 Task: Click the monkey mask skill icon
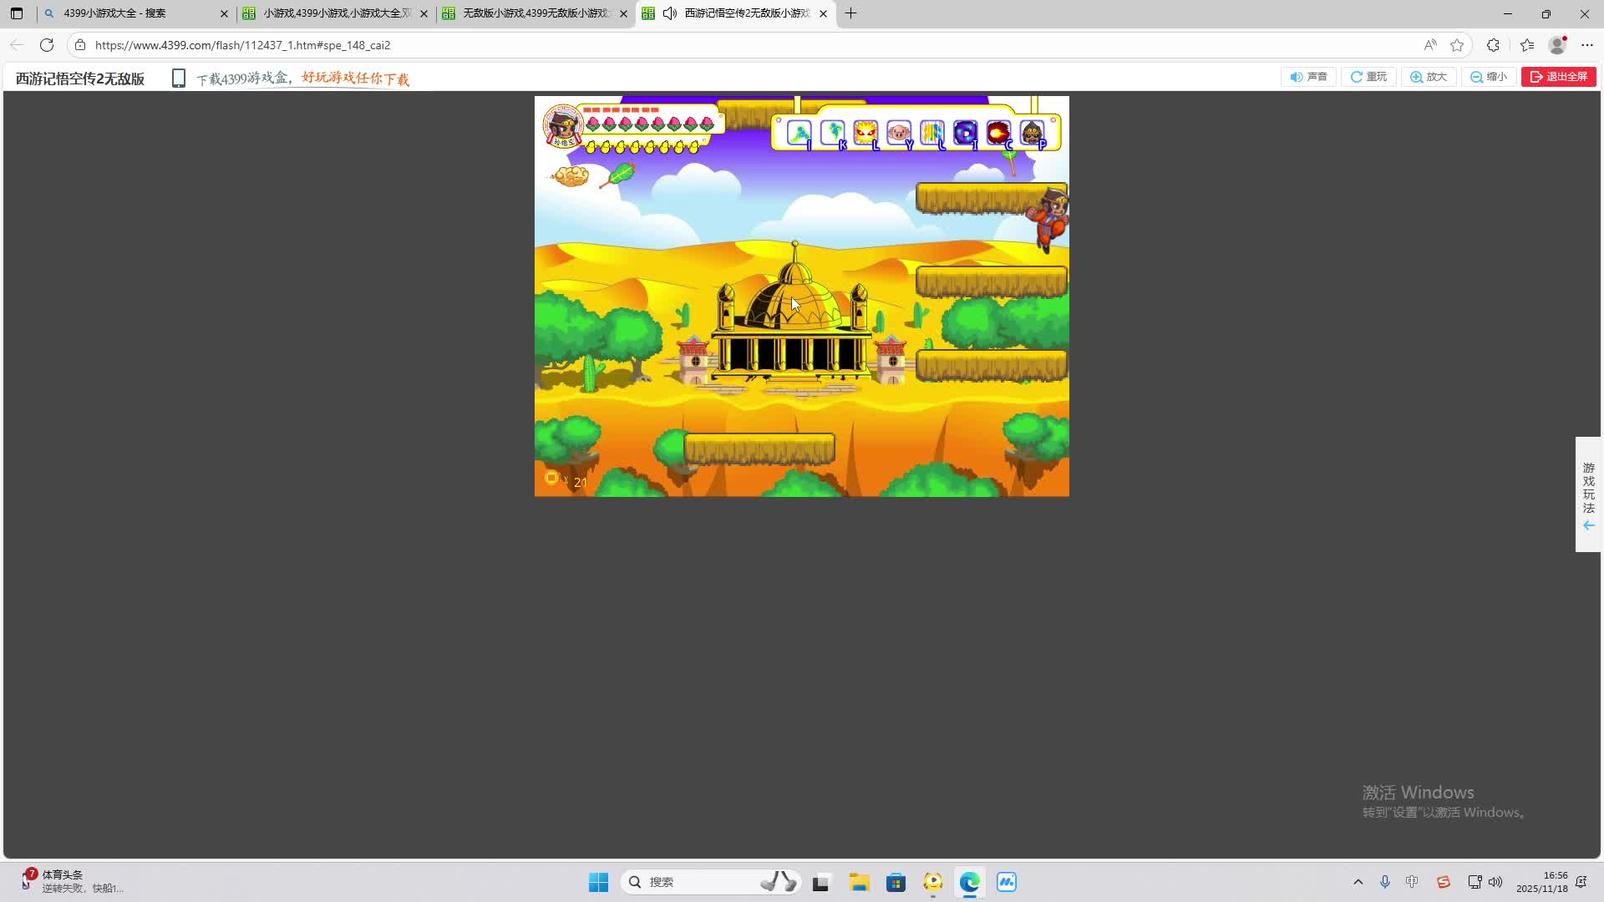pyautogui.click(x=1031, y=132)
